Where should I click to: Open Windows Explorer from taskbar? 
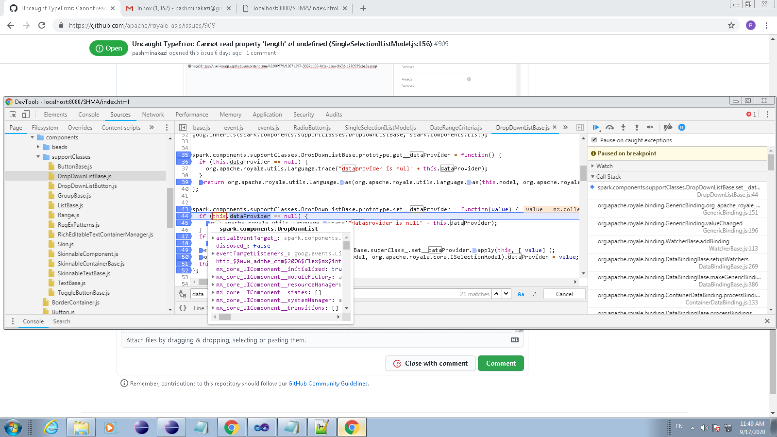click(81, 428)
